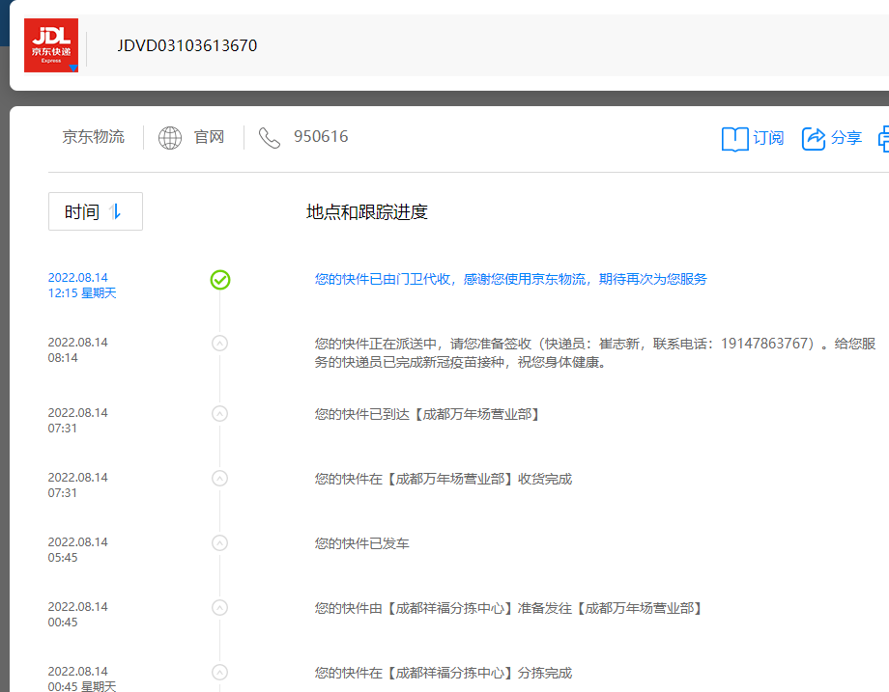Open the carrier dropdown arrow on JDL logo
Viewport: 889px width, 692px height.
(x=73, y=68)
